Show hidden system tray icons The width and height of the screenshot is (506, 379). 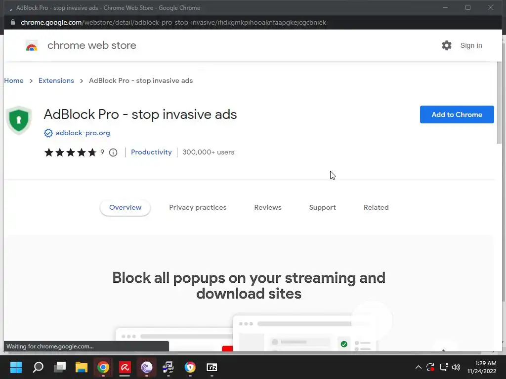[418, 367]
